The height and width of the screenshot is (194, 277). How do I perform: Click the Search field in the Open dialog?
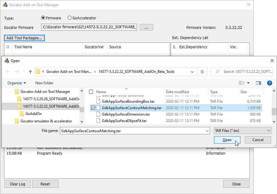pyautogui.click(x=242, y=72)
